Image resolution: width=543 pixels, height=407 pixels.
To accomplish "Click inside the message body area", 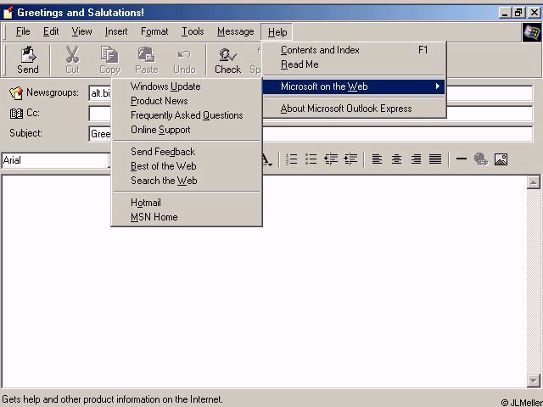I will point(264,281).
